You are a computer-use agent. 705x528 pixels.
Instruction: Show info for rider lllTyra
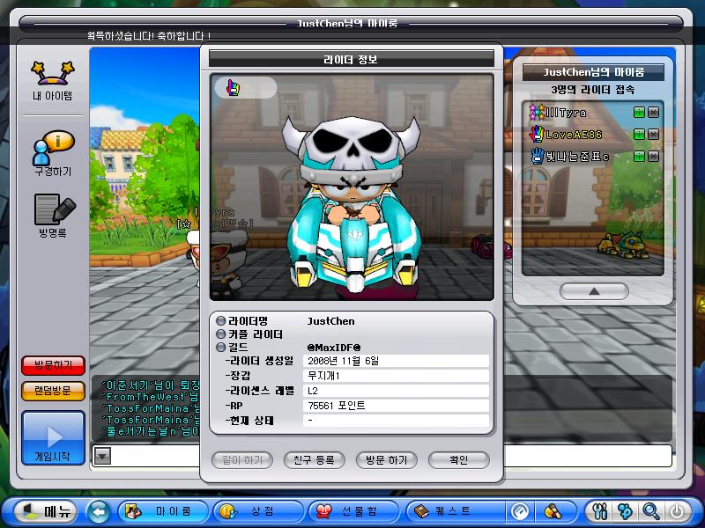coord(639,113)
